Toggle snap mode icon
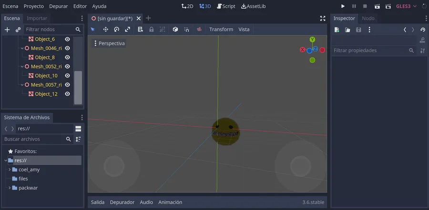The image size is (429, 210). tap(186, 29)
